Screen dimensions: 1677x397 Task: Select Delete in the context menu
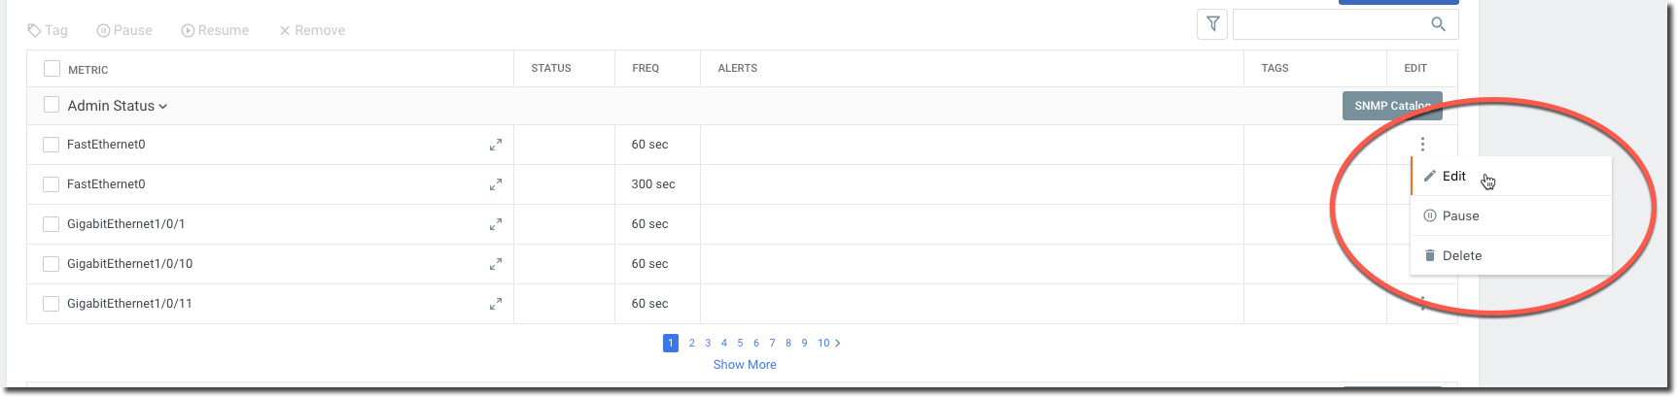click(1461, 256)
